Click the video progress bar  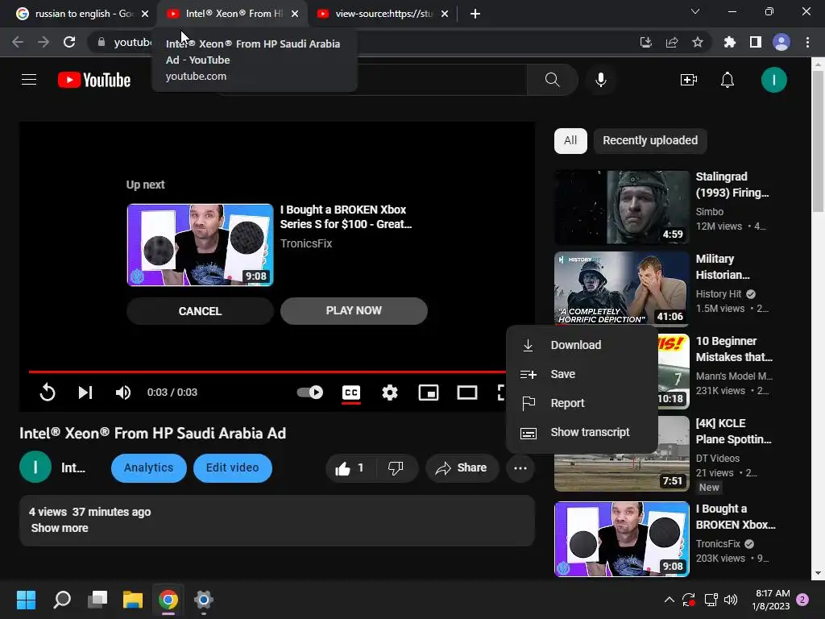[267, 372]
